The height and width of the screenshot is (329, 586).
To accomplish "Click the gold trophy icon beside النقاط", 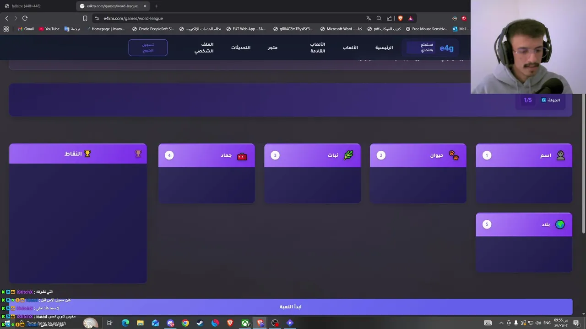I will 87,154.
